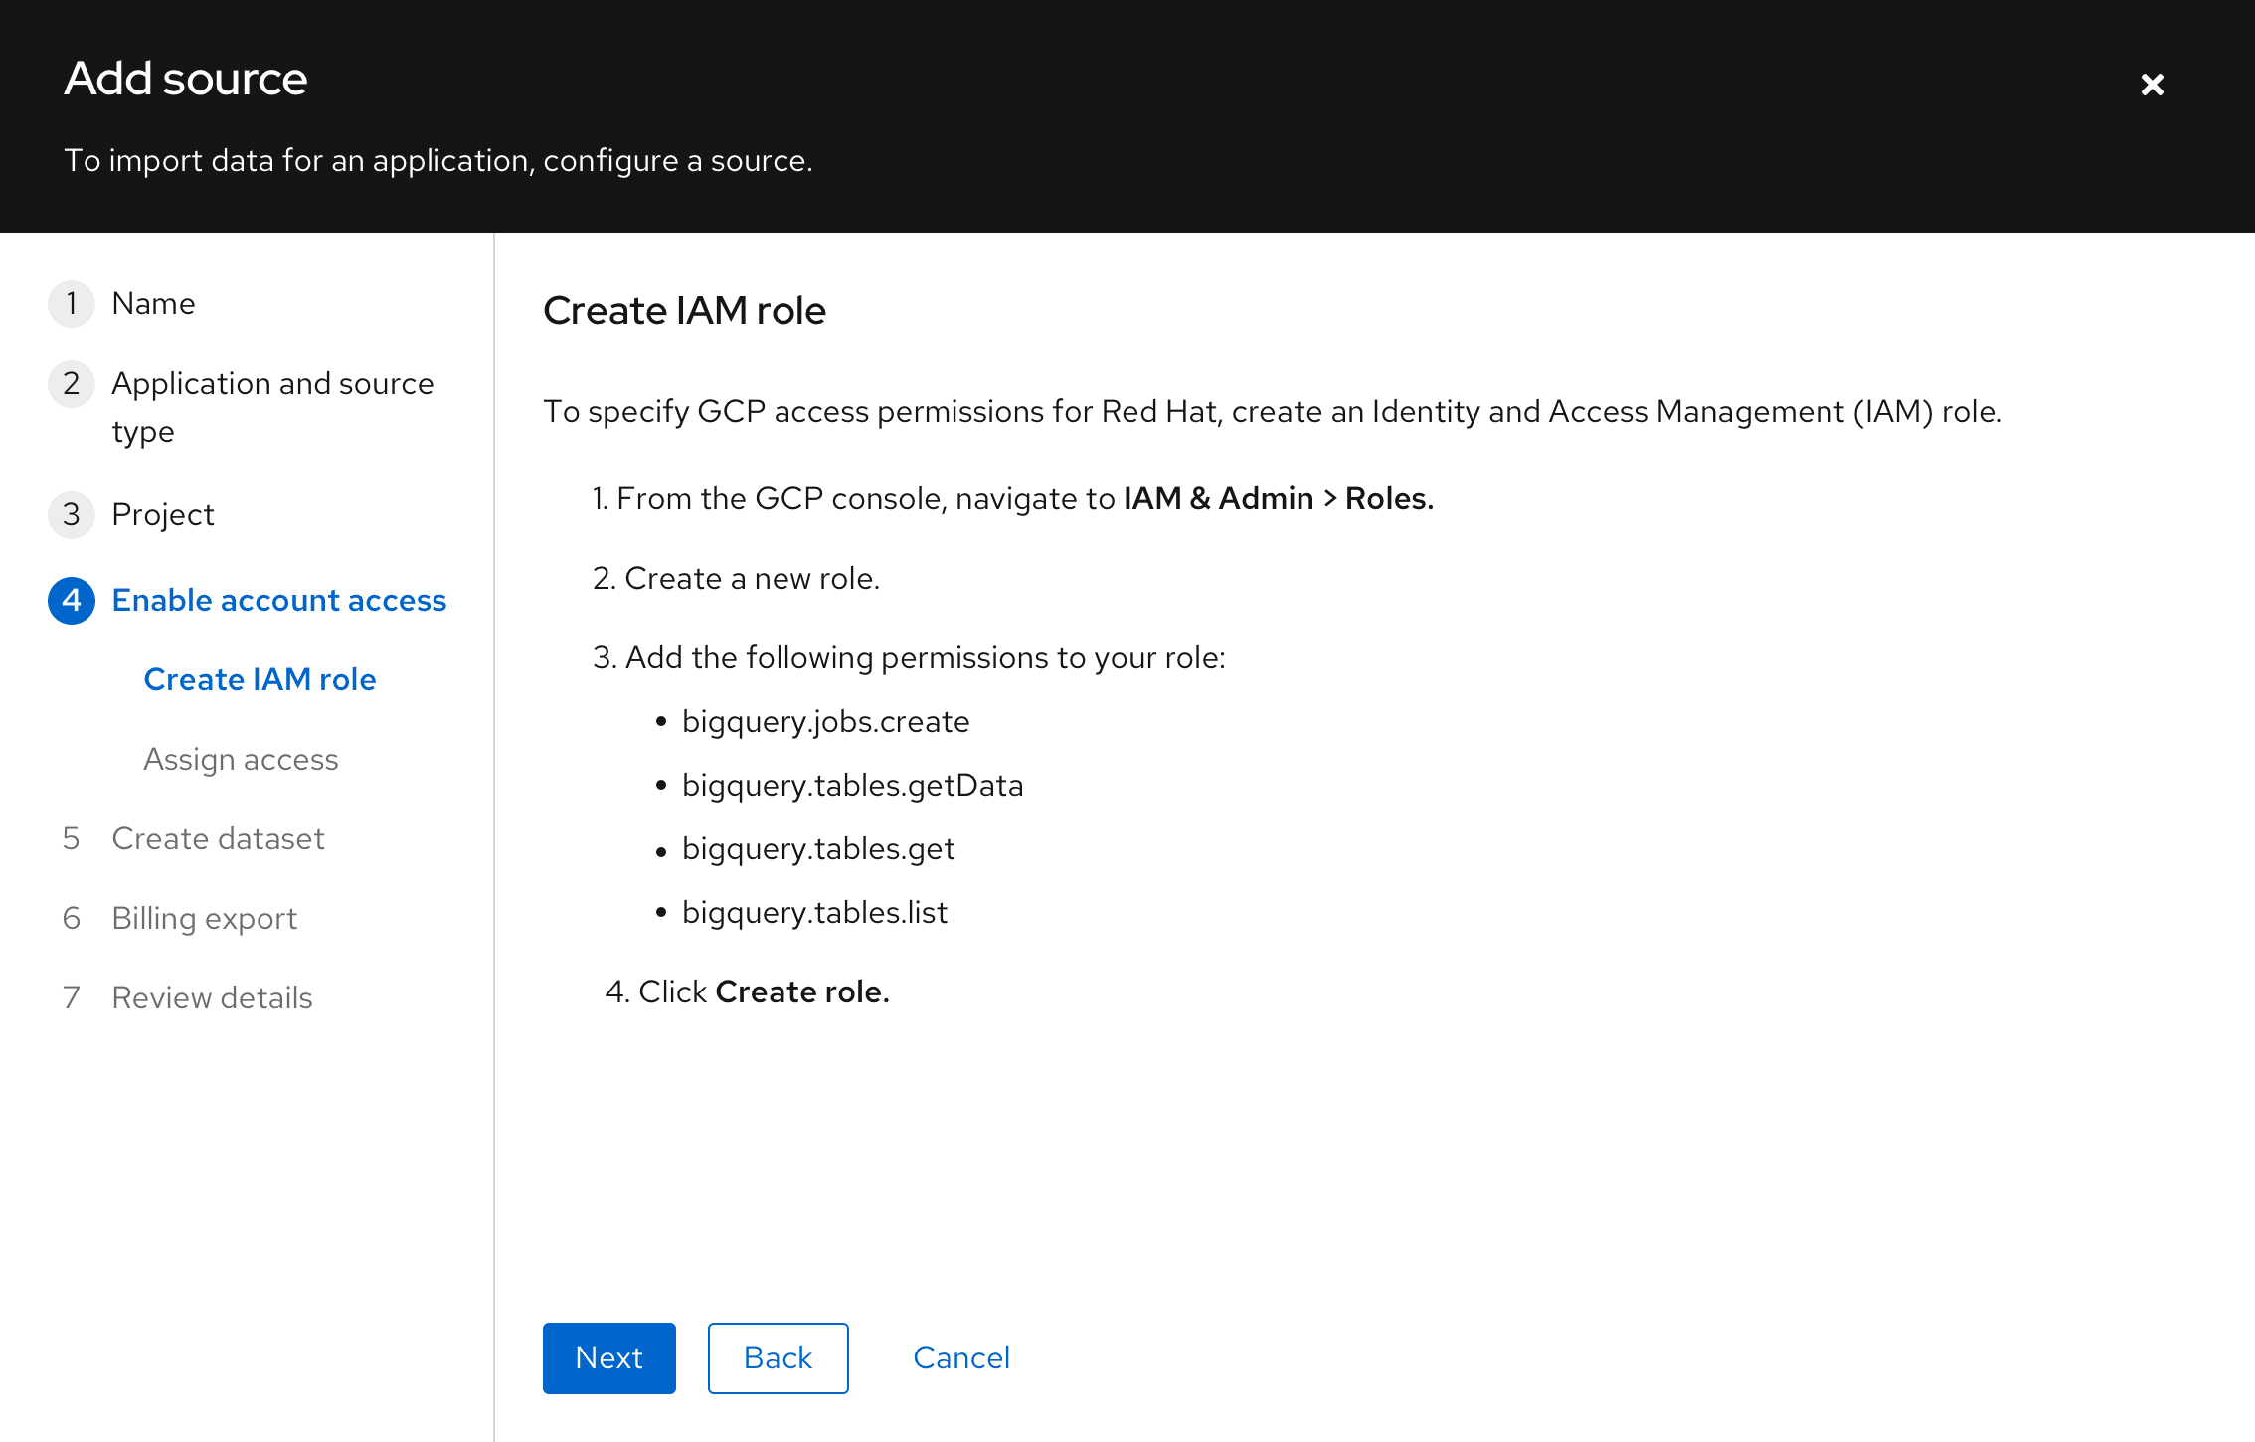Select Enable account access step
2255x1442 pixels.
pyautogui.click(x=278, y=600)
